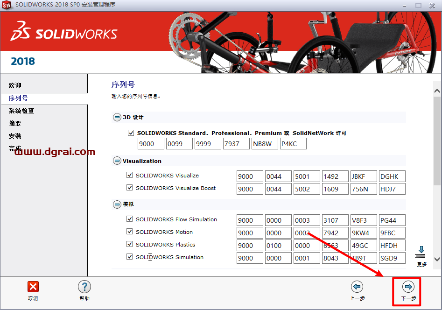Image resolution: width=442 pixels, height=310 pixels.
Task: Click the More download arrow icon
Action: (x=421, y=252)
